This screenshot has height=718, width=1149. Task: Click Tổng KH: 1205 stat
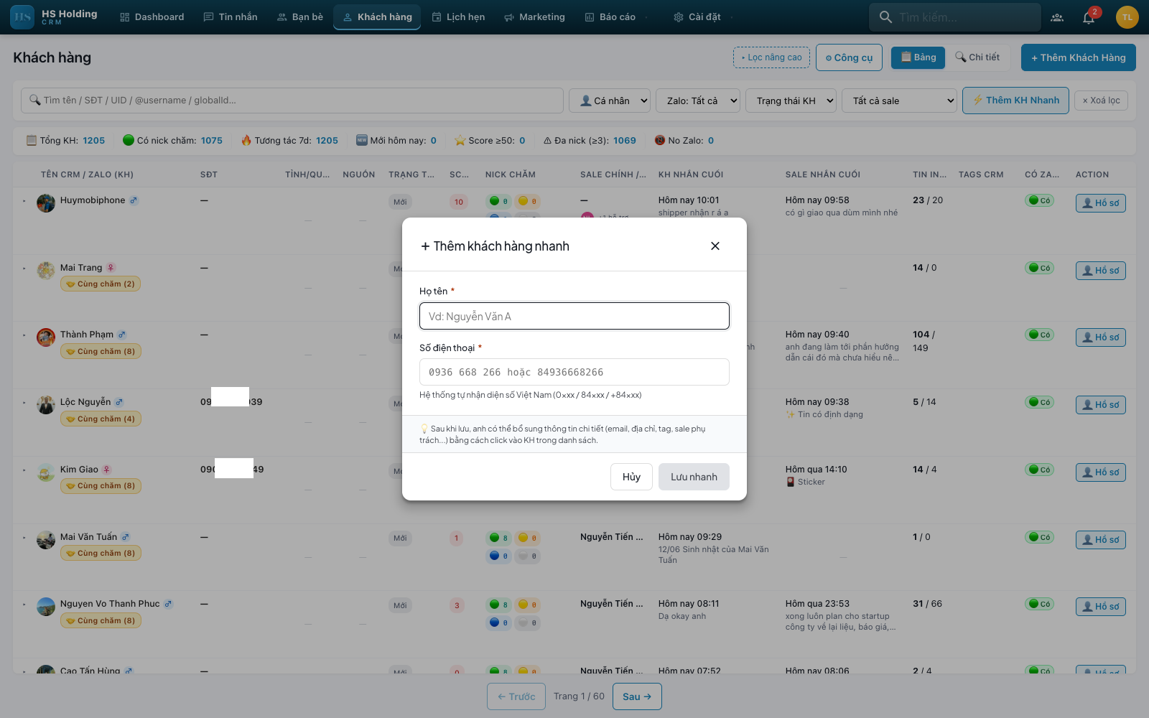coord(65,141)
